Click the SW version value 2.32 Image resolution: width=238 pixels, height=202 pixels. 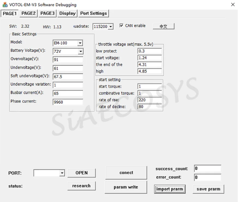tap(25, 26)
